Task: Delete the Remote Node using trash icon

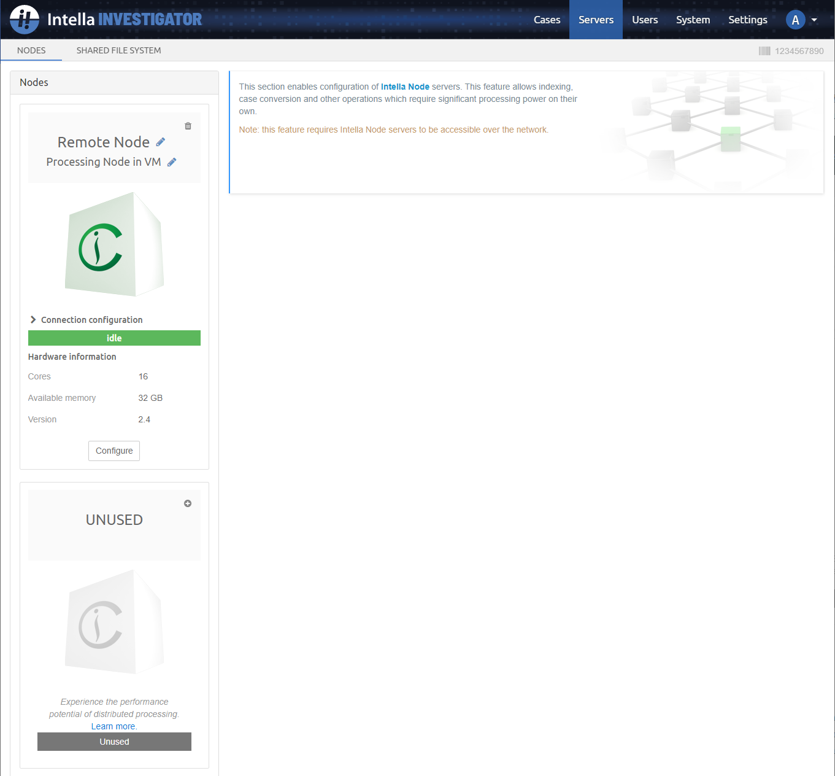Action: tap(188, 126)
